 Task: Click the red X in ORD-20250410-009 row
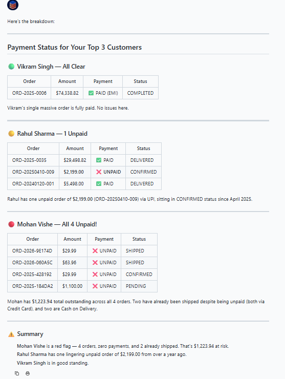tap(99, 172)
